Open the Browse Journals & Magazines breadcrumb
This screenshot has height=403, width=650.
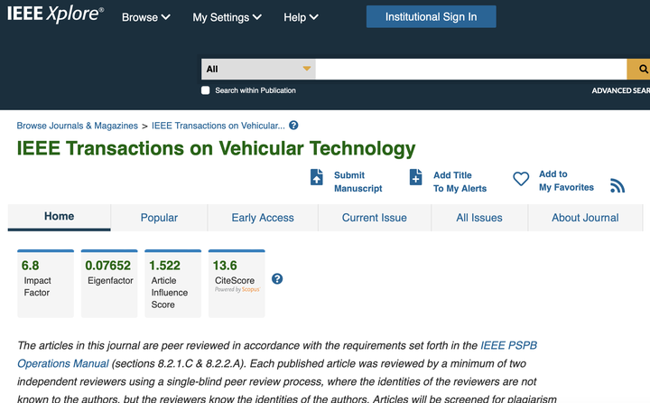click(x=78, y=126)
